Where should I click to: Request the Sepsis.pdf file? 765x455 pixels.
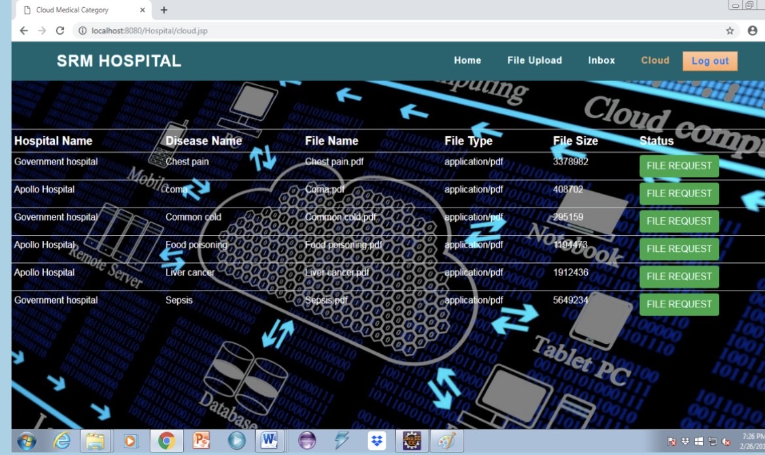(679, 304)
